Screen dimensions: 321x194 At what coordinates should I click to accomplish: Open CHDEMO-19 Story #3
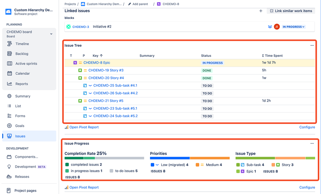click(x=106, y=70)
